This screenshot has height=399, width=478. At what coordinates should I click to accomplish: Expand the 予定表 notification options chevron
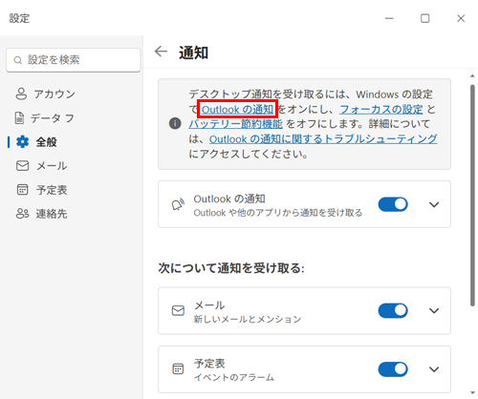click(x=434, y=369)
